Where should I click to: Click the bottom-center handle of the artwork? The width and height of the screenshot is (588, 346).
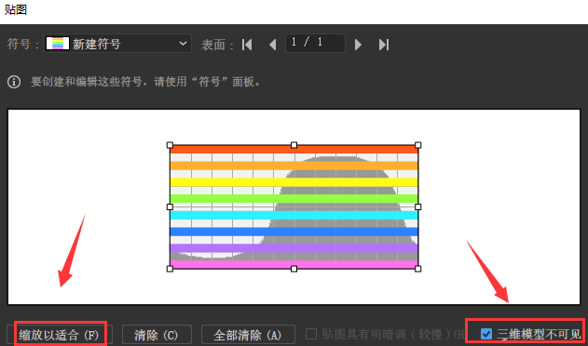pos(294,269)
